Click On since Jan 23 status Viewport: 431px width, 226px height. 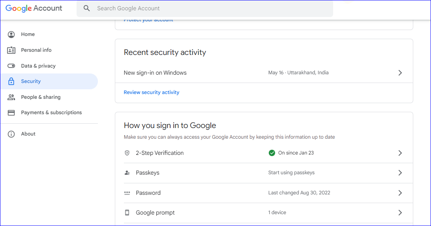[x=296, y=153]
